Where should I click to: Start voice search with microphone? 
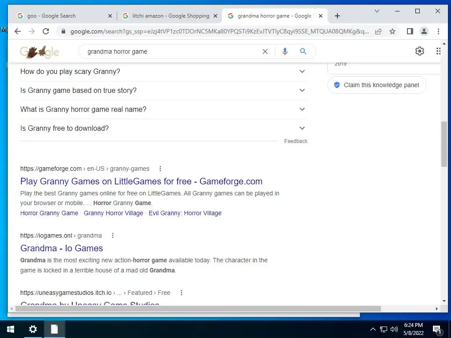(285, 51)
